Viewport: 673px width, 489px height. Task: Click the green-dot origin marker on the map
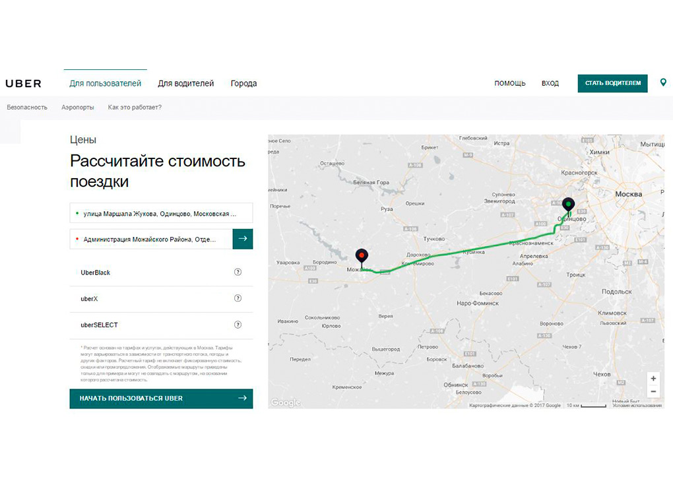568,205
